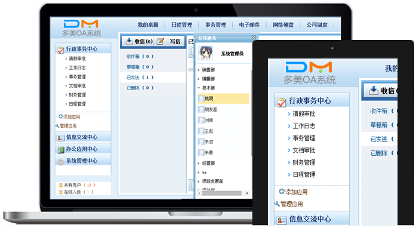Click the 行政事务中心 checklist icon on laptop

[x=60, y=50]
